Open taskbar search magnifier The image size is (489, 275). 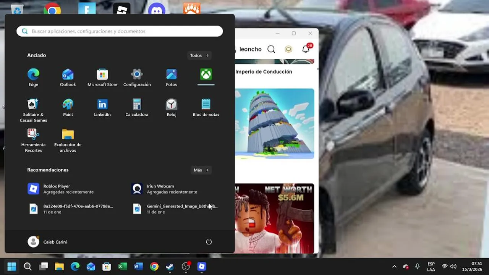(28, 266)
